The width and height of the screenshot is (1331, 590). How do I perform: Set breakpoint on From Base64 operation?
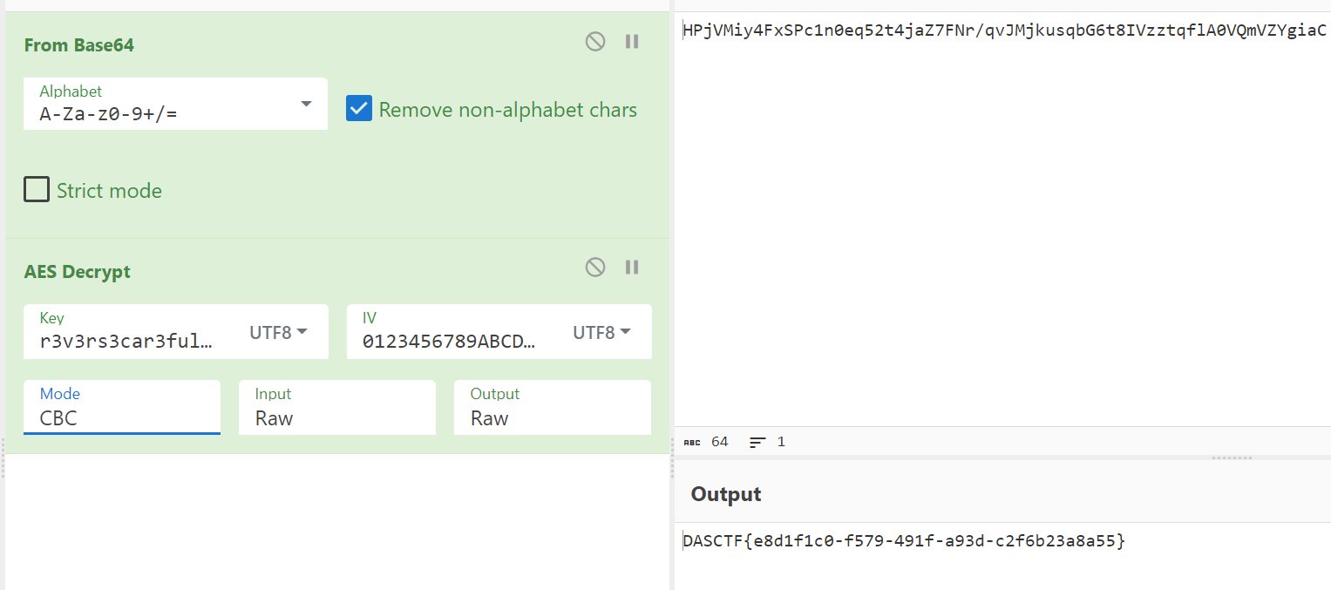(632, 42)
